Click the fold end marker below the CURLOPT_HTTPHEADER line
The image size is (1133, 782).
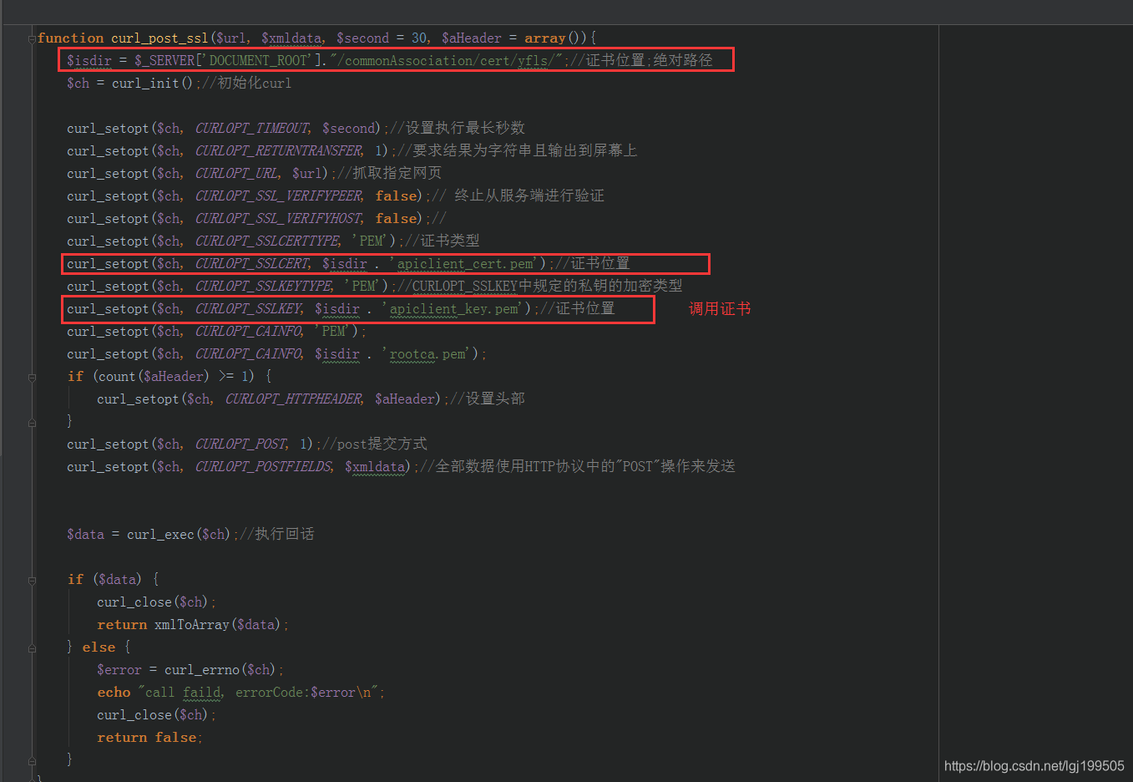pos(32,423)
